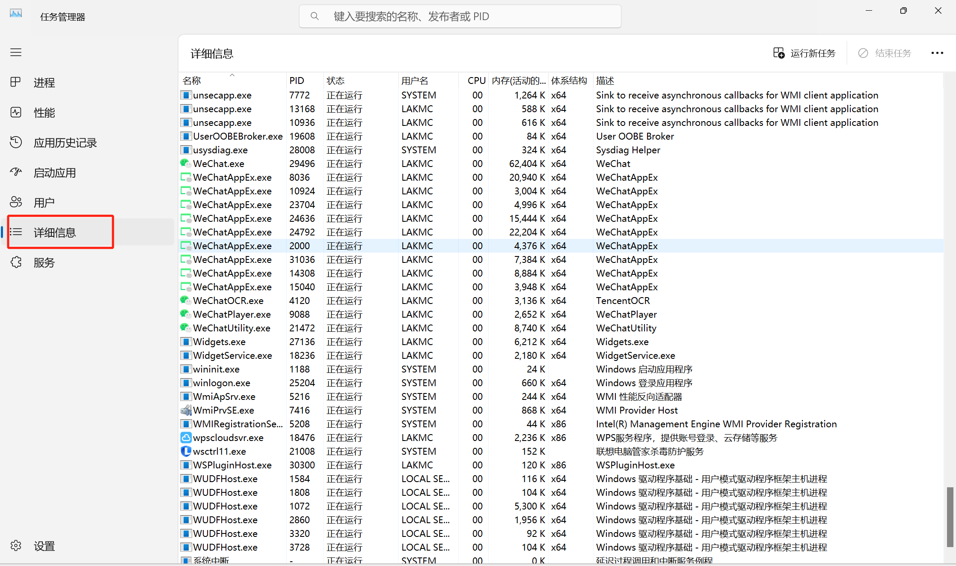
Task: Select the WmiPrvSE.exe process row
Action: tap(223, 410)
